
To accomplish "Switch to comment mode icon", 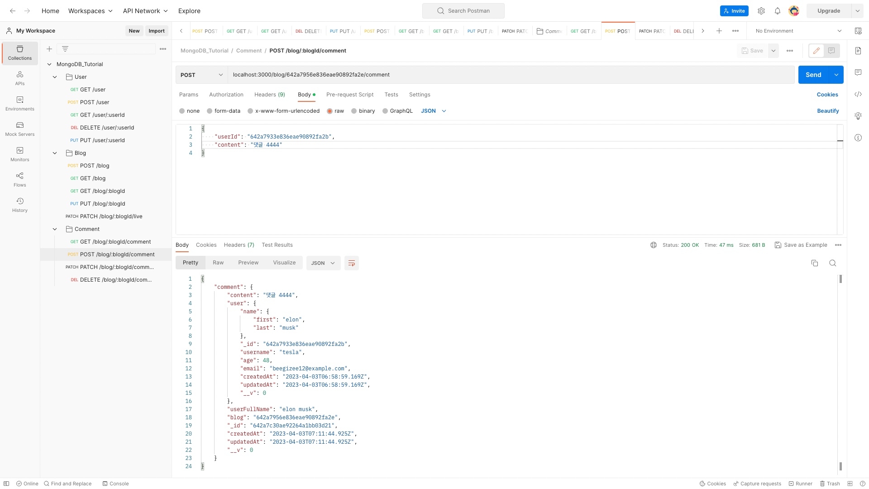I will (x=831, y=51).
